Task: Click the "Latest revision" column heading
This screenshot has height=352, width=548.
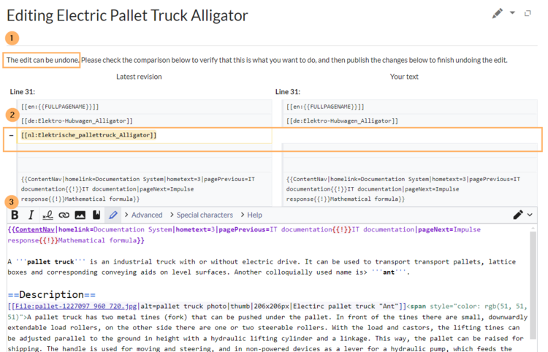Action: click(x=139, y=77)
